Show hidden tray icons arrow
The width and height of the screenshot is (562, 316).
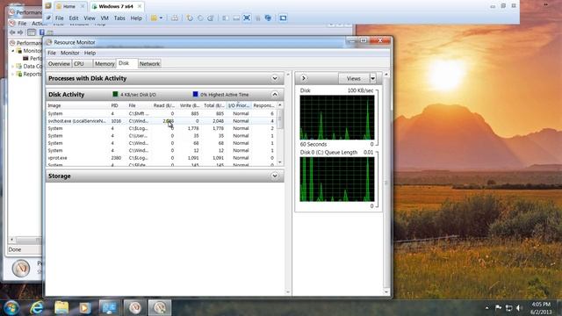coord(486,308)
